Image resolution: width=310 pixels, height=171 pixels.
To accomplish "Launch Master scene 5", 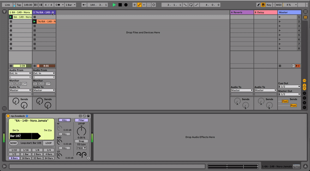I will [280, 35].
